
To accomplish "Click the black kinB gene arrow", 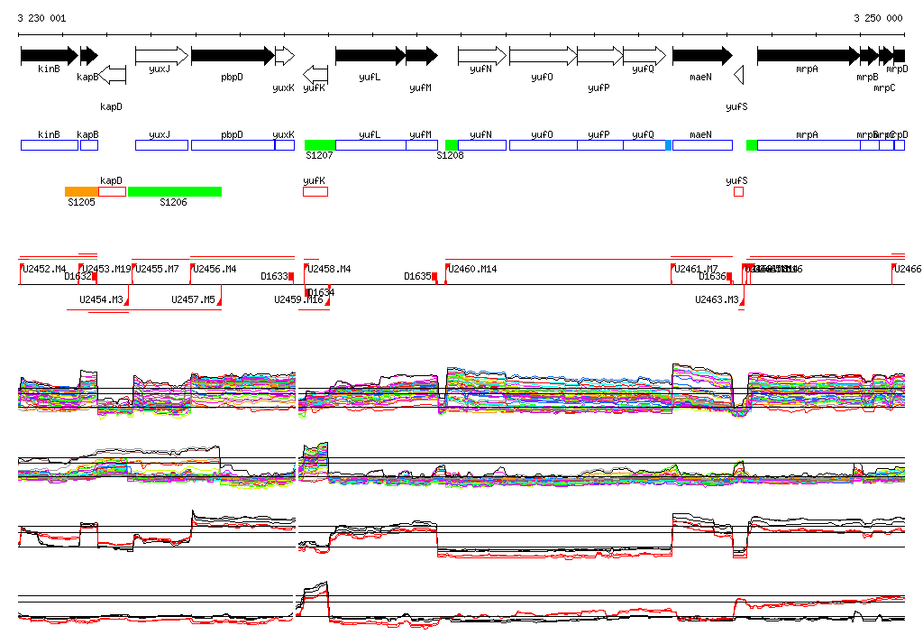I will tap(50, 56).
